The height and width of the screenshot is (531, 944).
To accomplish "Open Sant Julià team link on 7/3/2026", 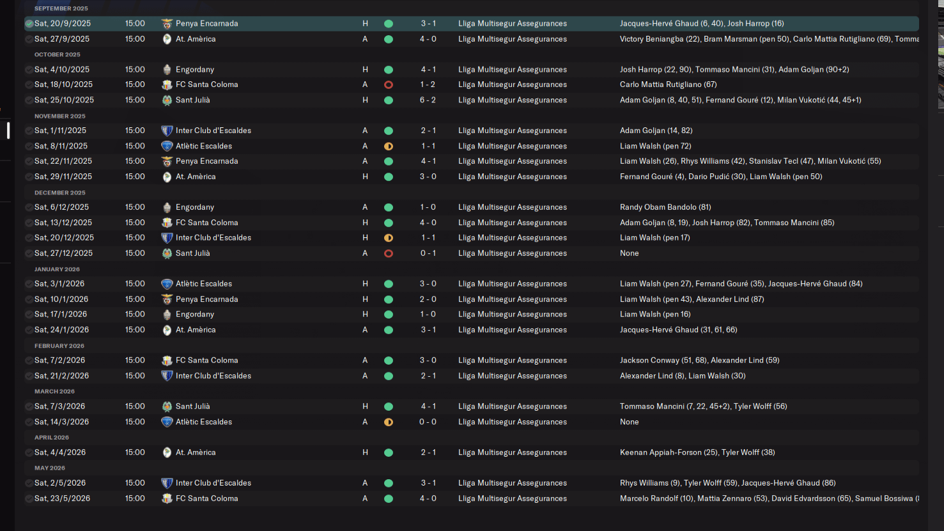I will tap(192, 406).
